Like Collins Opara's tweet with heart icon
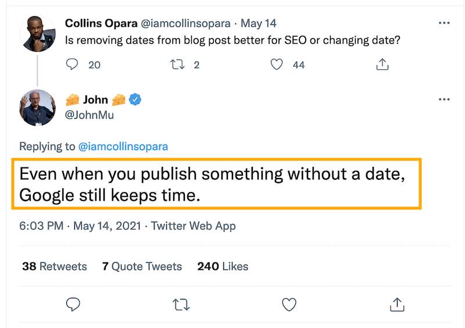Image resolution: width=465 pixels, height=328 pixels. point(277,65)
